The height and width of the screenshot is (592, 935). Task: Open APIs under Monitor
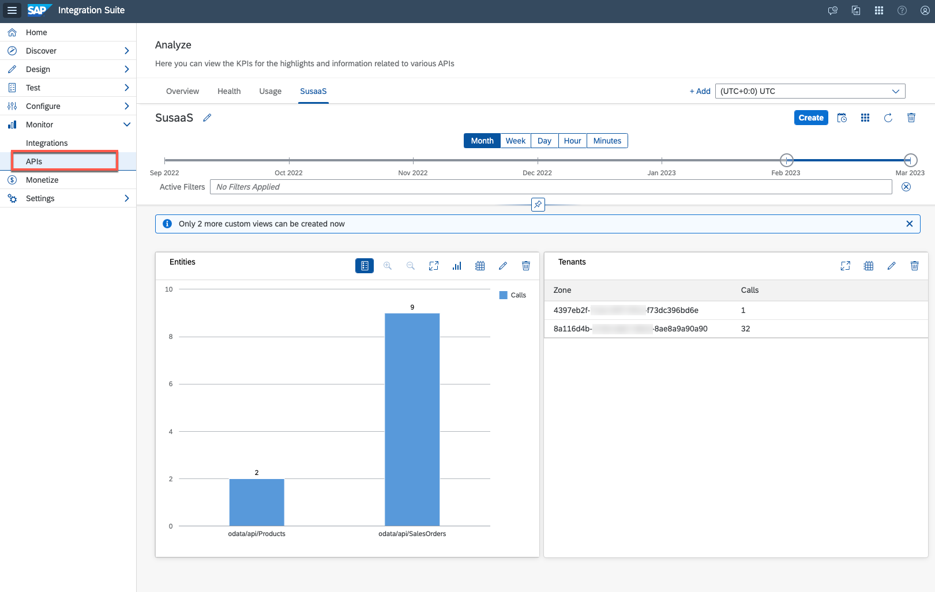(68, 161)
